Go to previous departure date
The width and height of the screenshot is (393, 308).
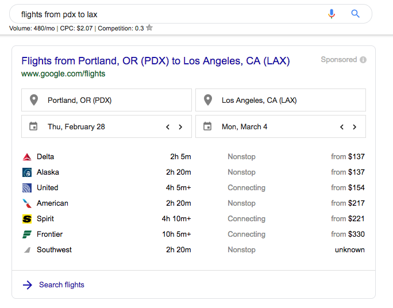click(x=168, y=127)
